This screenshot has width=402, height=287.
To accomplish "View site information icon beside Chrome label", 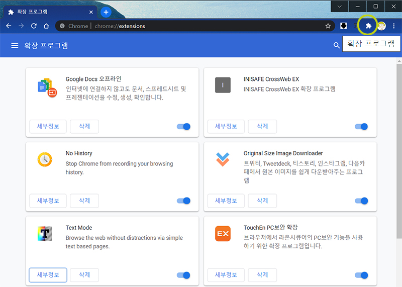I will [x=62, y=26].
